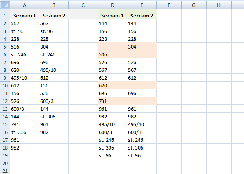This screenshot has width=244, height=174.
Task: Select the row 1 header
Action: pos(5,16)
